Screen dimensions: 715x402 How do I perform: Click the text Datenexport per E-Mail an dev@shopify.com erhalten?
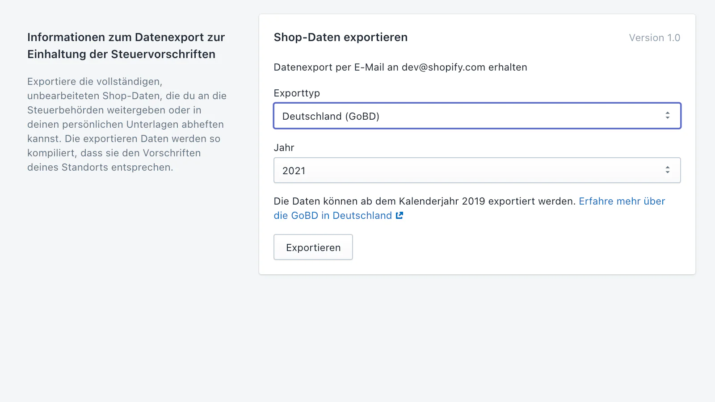click(x=400, y=67)
